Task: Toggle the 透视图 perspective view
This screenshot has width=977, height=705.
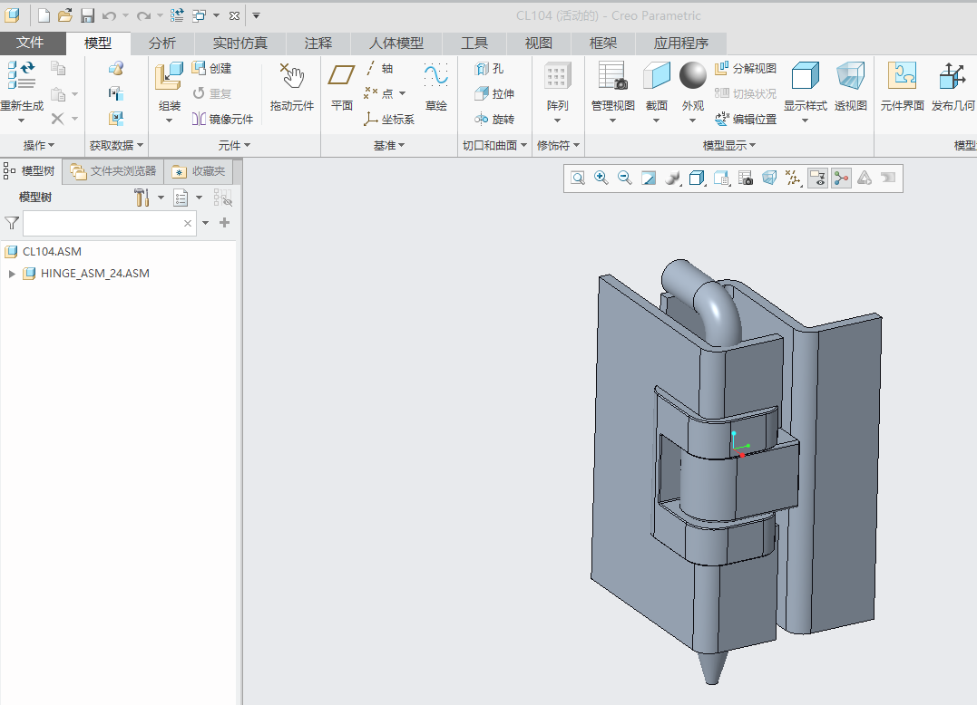Action: click(851, 88)
